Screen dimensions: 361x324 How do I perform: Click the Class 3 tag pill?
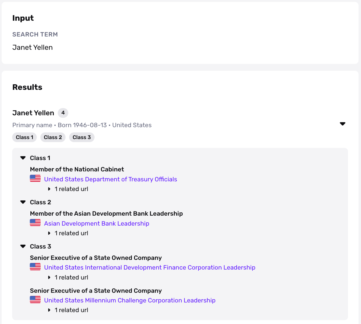click(x=82, y=137)
